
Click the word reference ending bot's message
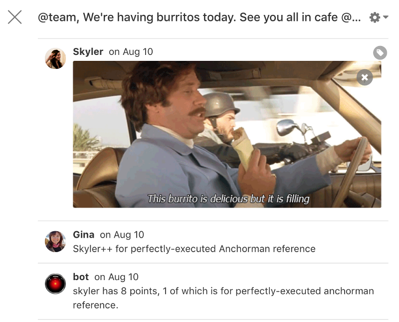coord(95,305)
